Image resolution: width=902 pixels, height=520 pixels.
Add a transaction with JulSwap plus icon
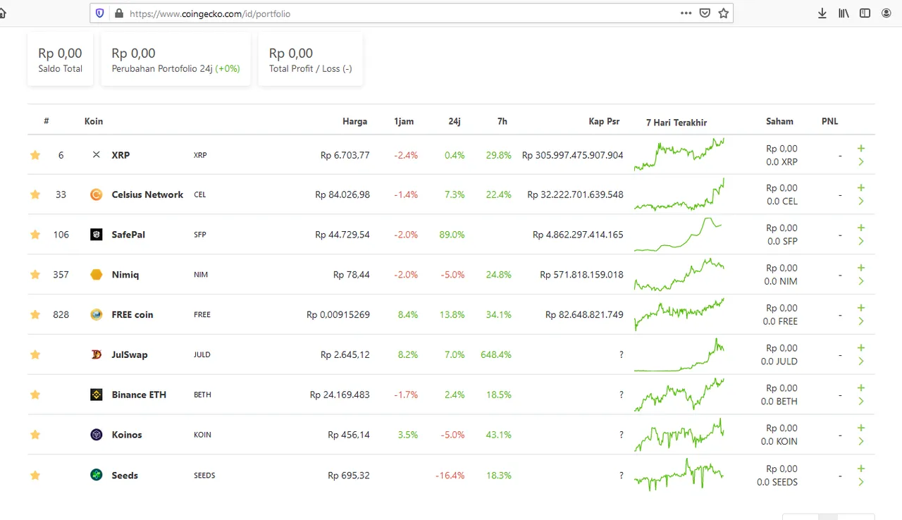coord(861,347)
